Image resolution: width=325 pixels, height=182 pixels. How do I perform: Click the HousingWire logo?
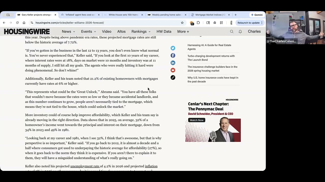pyautogui.click(x=27, y=32)
